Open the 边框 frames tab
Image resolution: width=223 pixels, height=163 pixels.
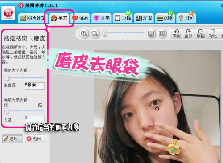pyautogui.click(x=123, y=18)
